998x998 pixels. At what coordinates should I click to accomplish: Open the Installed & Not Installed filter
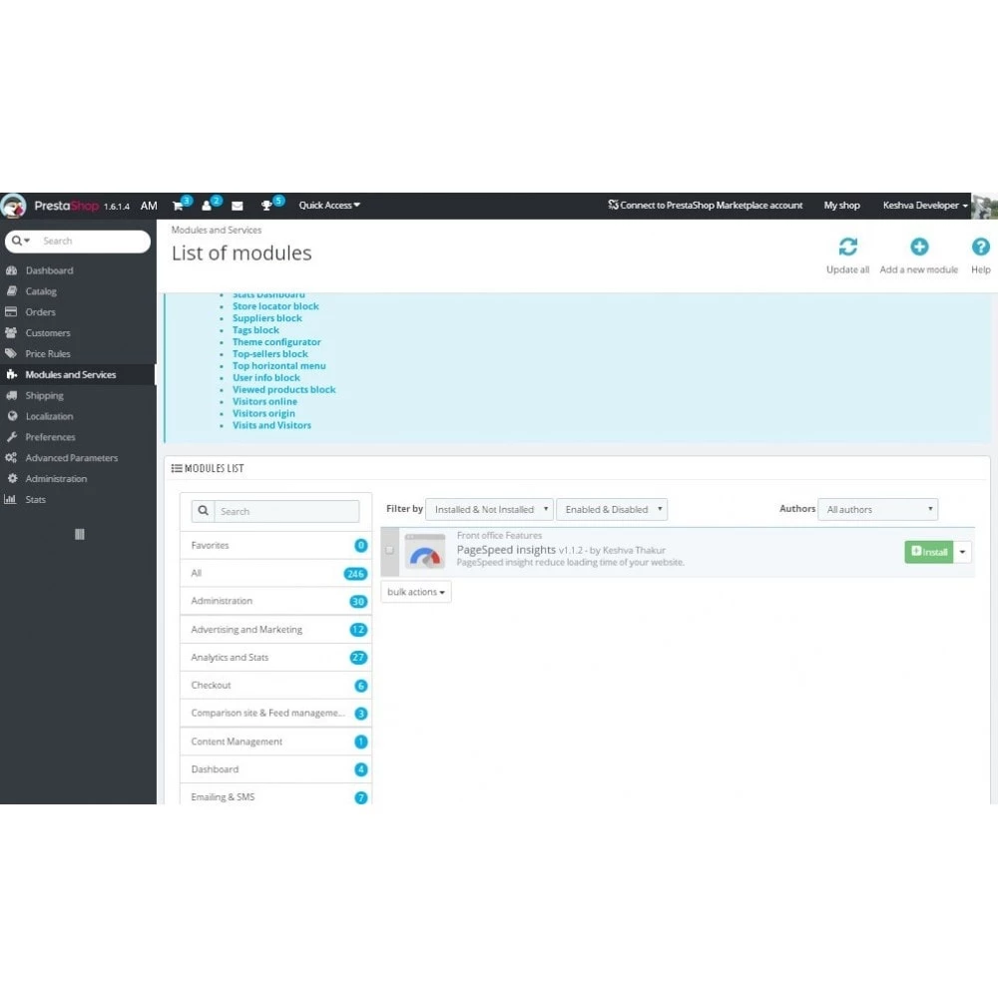click(x=489, y=509)
